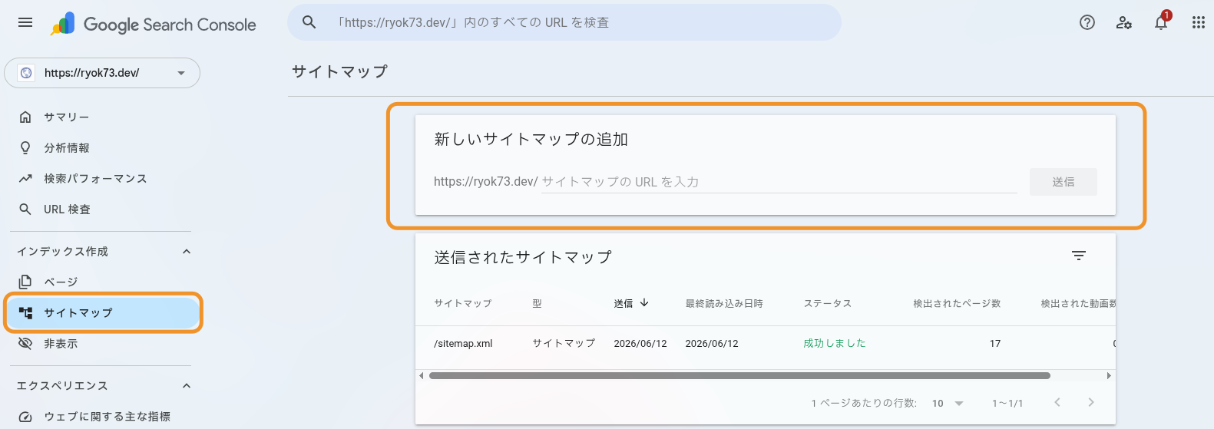Collapse the インデックス作成 section

point(187,251)
